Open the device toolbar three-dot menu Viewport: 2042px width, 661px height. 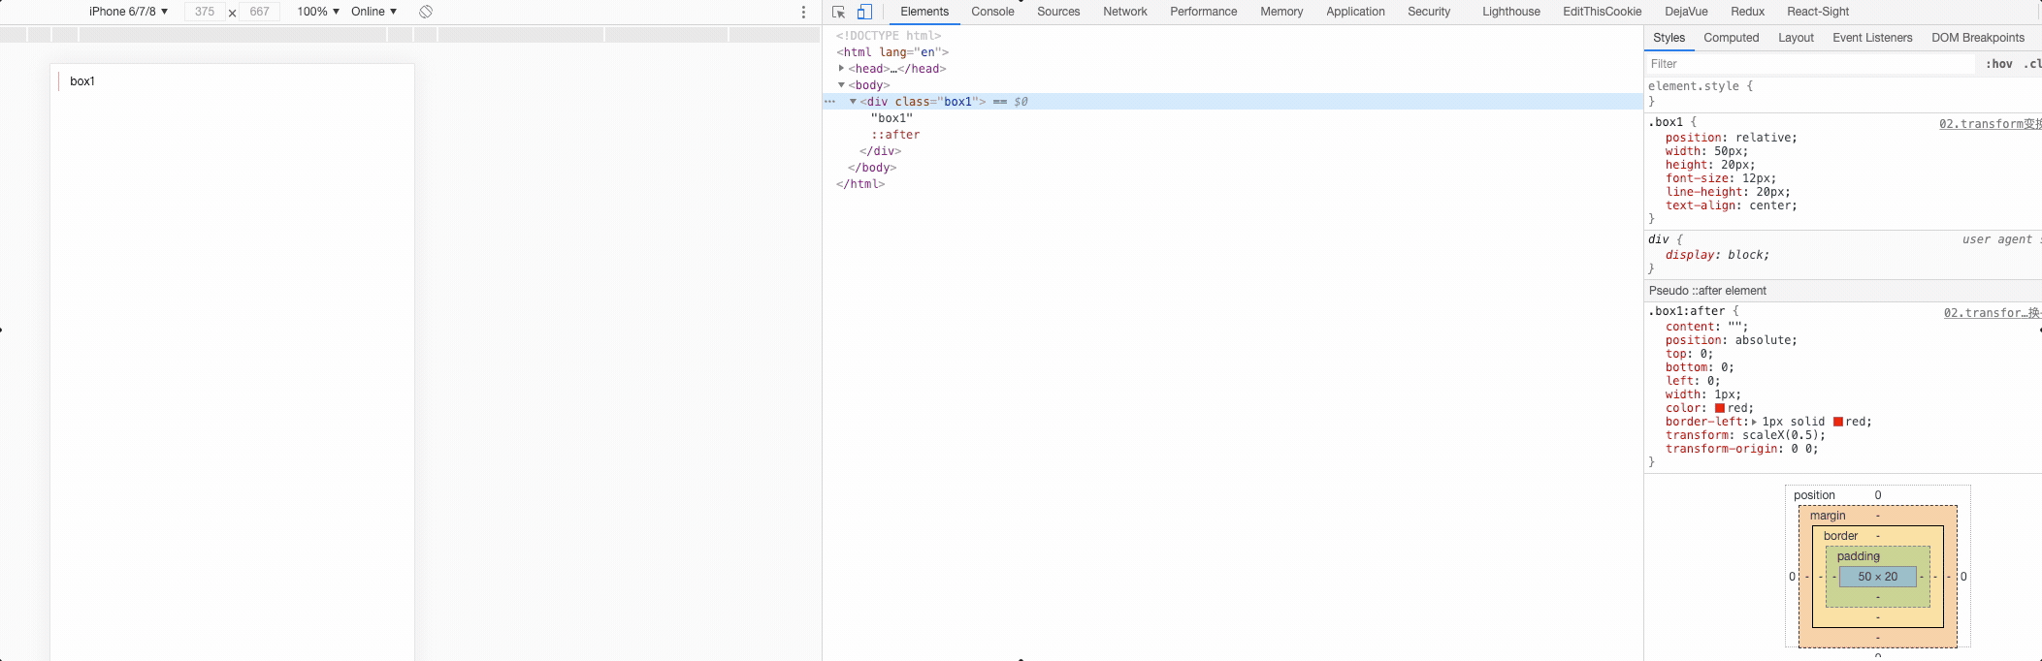pos(803,12)
